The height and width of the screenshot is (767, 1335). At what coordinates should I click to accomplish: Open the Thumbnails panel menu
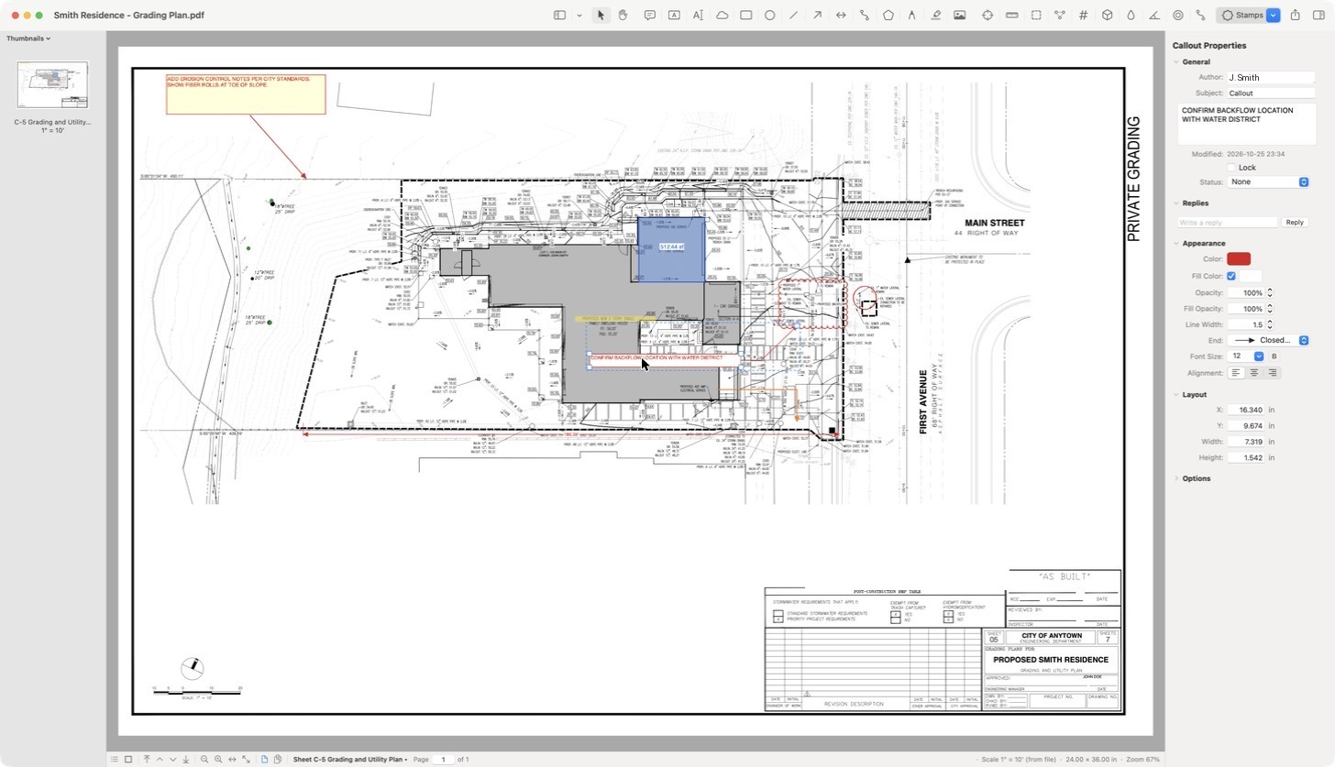[x=28, y=38]
